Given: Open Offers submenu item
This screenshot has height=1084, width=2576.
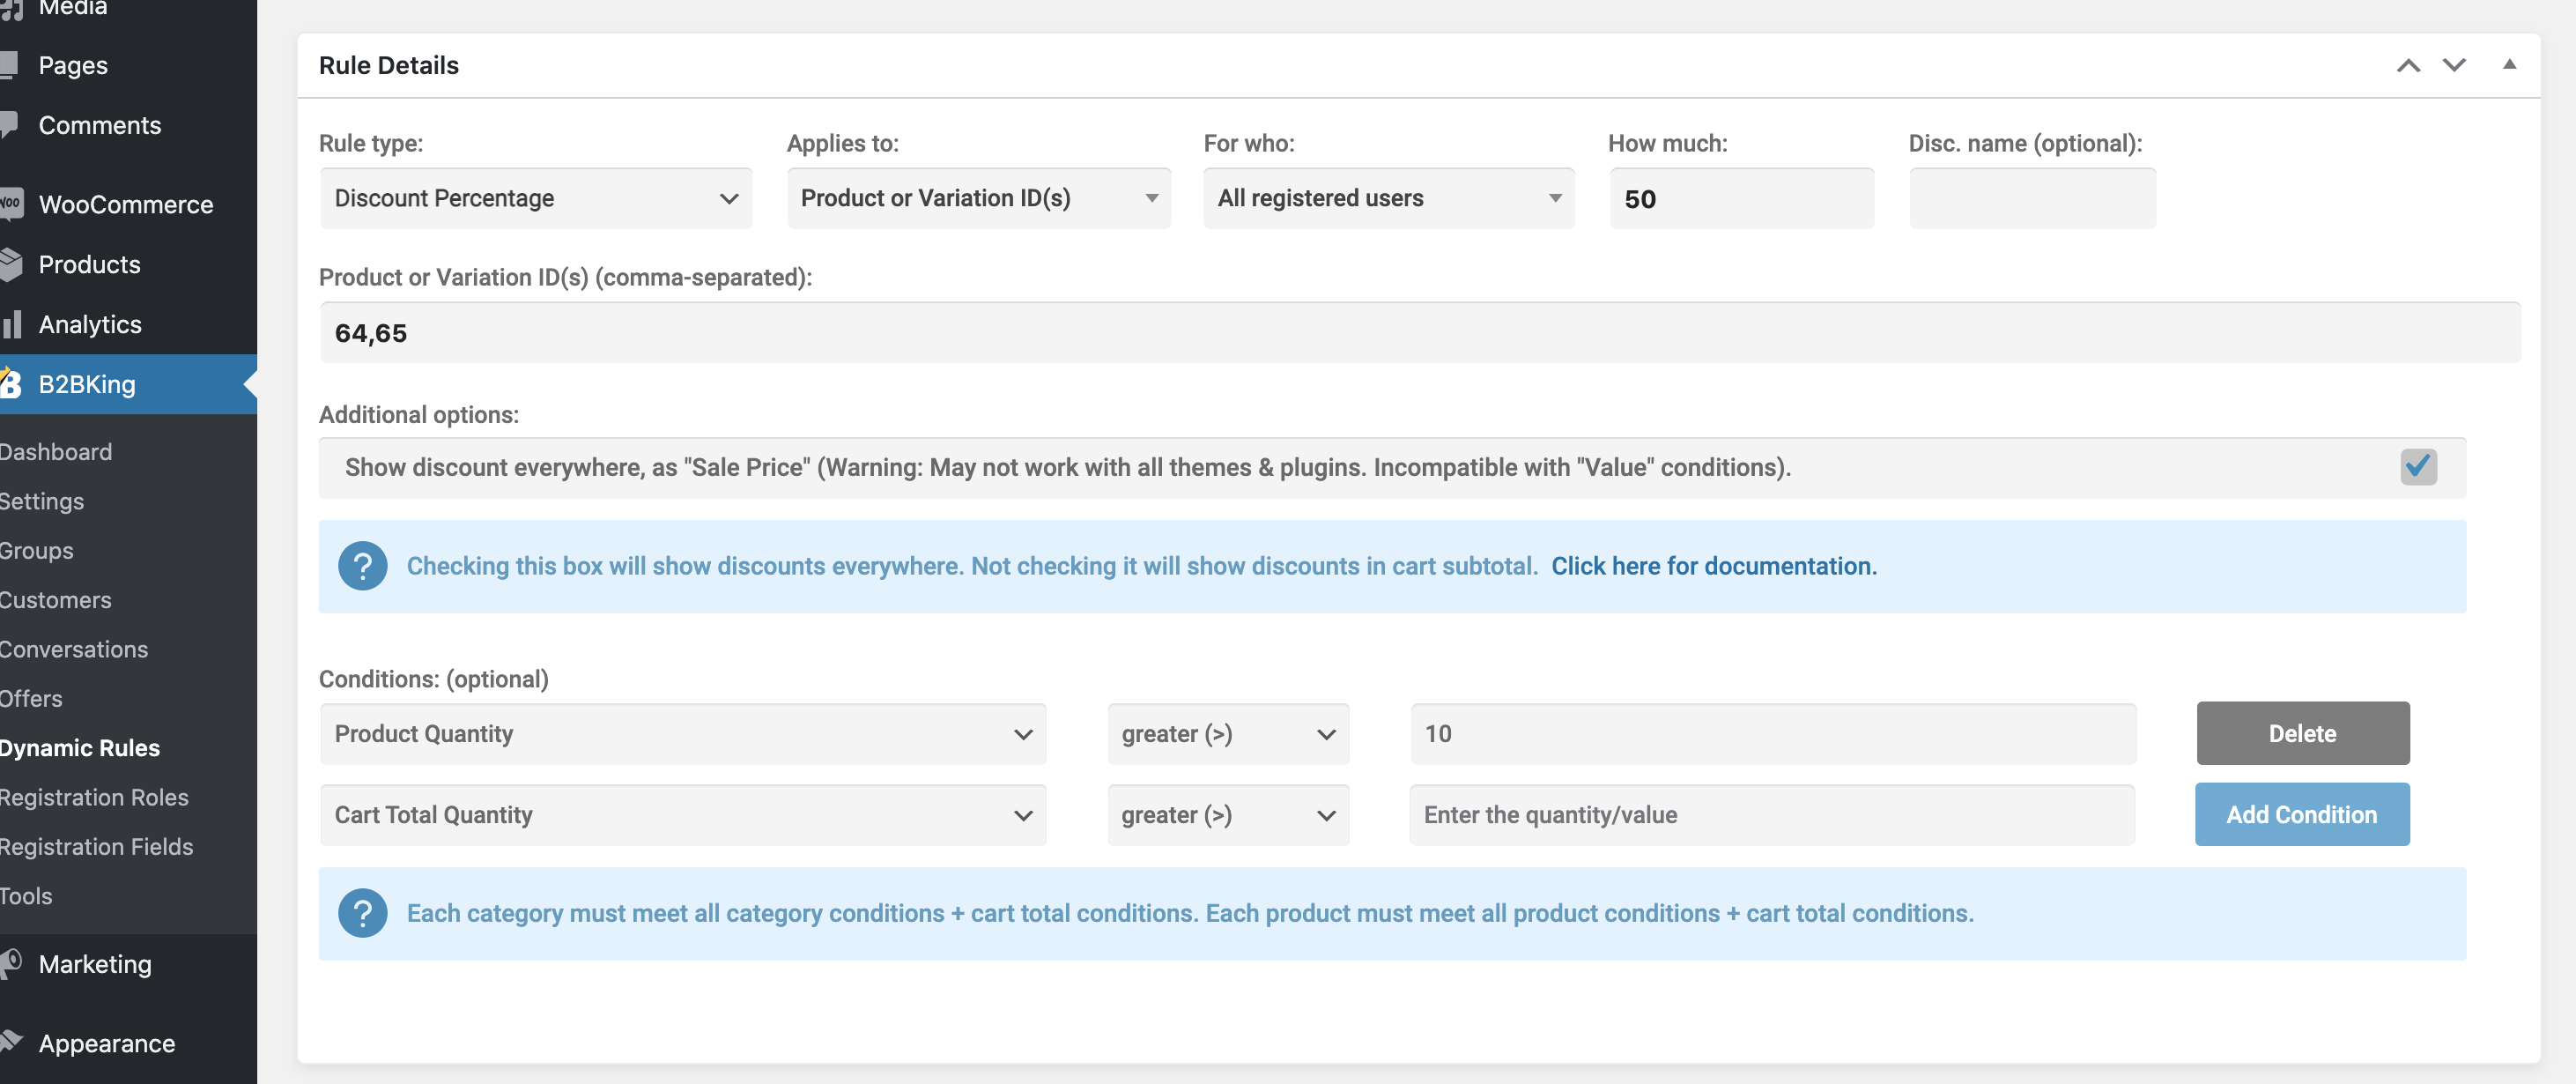Looking at the screenshot, I should coord(31,699).
